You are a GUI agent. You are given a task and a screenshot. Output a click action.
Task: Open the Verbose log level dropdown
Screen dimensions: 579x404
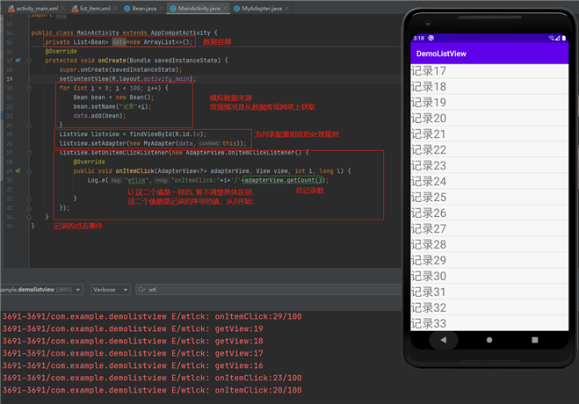(111, 290)
